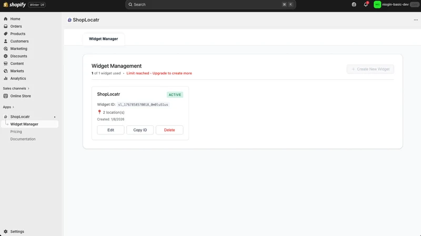
Task: Click the Edit button for ShopLocatr widget
Action: coord(111,130)
